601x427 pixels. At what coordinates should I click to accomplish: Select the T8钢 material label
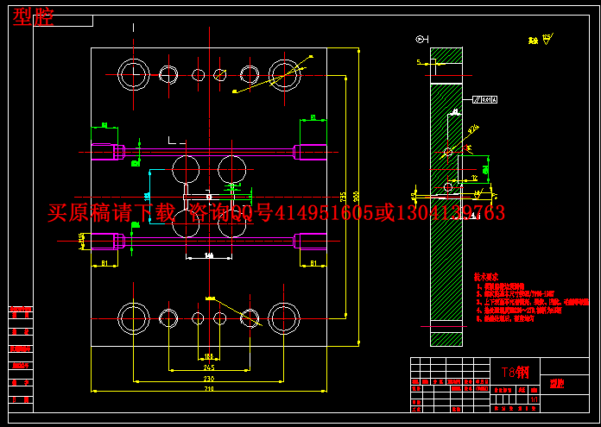(x=516, y=372)
